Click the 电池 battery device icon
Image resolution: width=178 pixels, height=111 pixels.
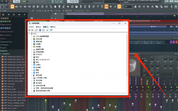[x=34, y=57]
